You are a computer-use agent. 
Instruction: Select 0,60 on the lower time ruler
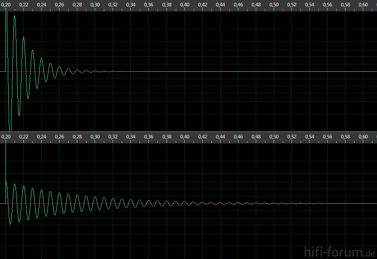[363, 137]
